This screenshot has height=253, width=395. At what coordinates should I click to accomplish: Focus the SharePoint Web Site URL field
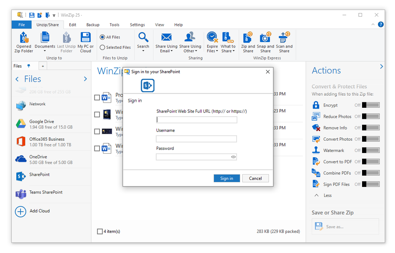196,120
